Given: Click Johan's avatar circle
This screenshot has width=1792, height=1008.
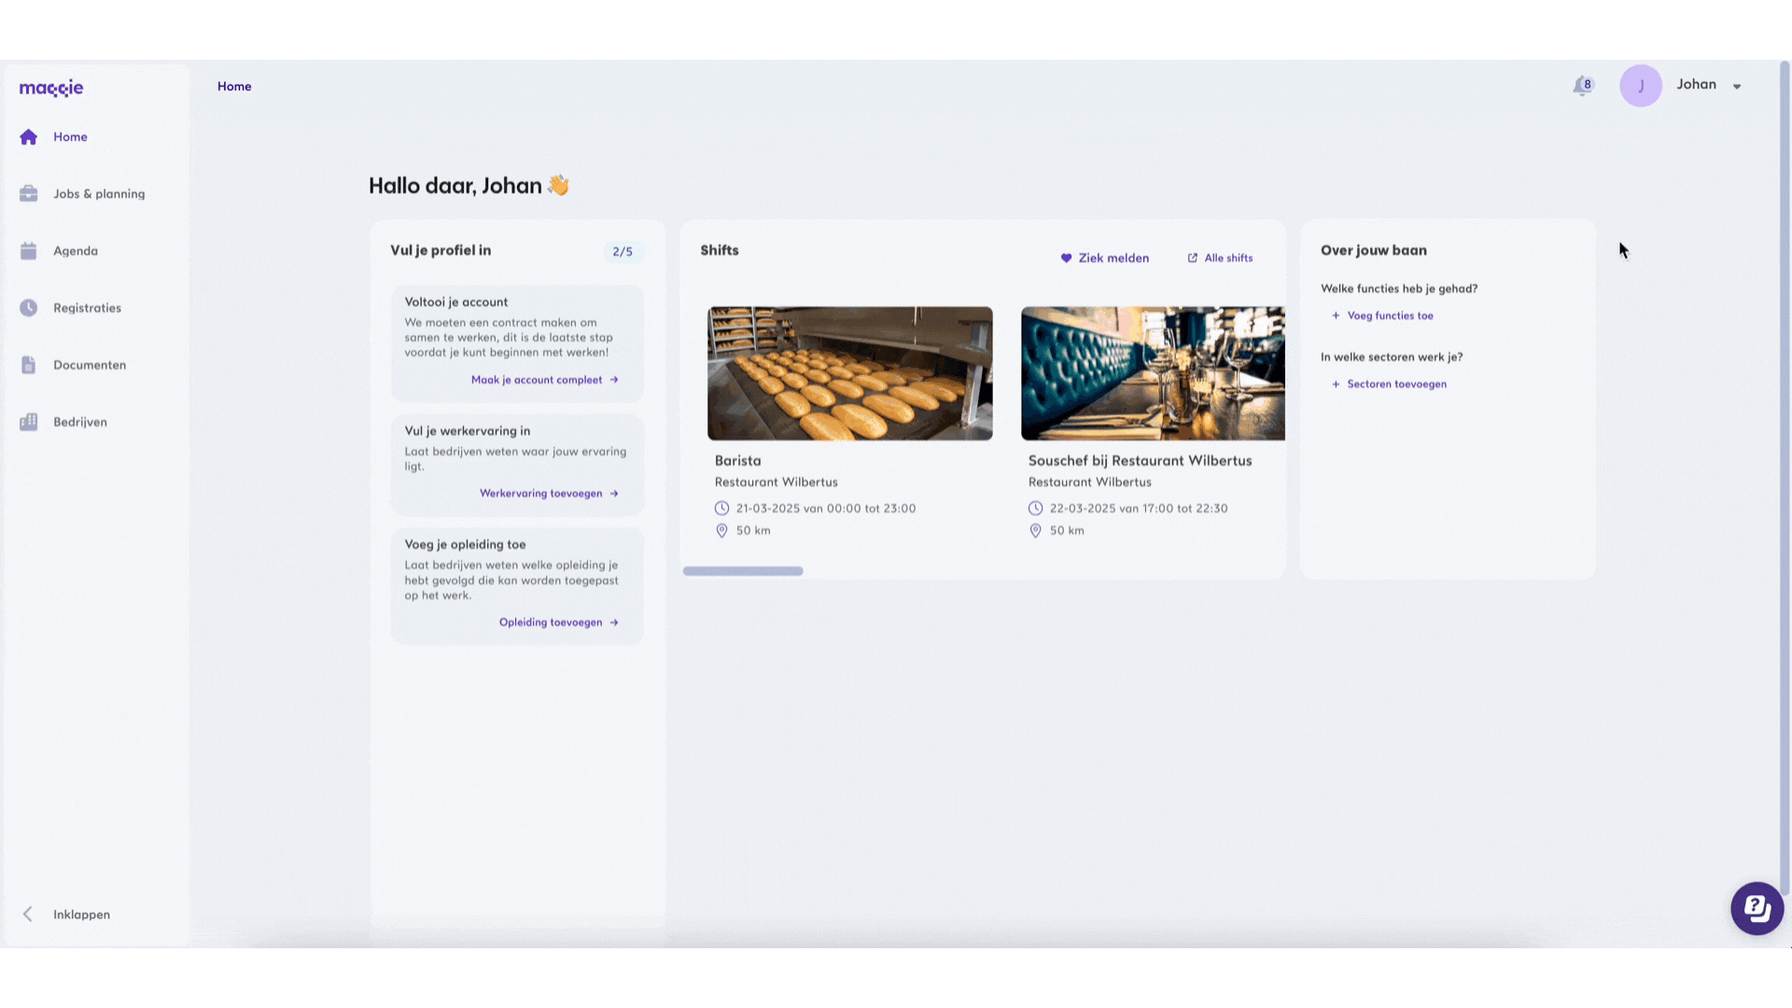Looking at the screenshot, I should (1641, 86).
